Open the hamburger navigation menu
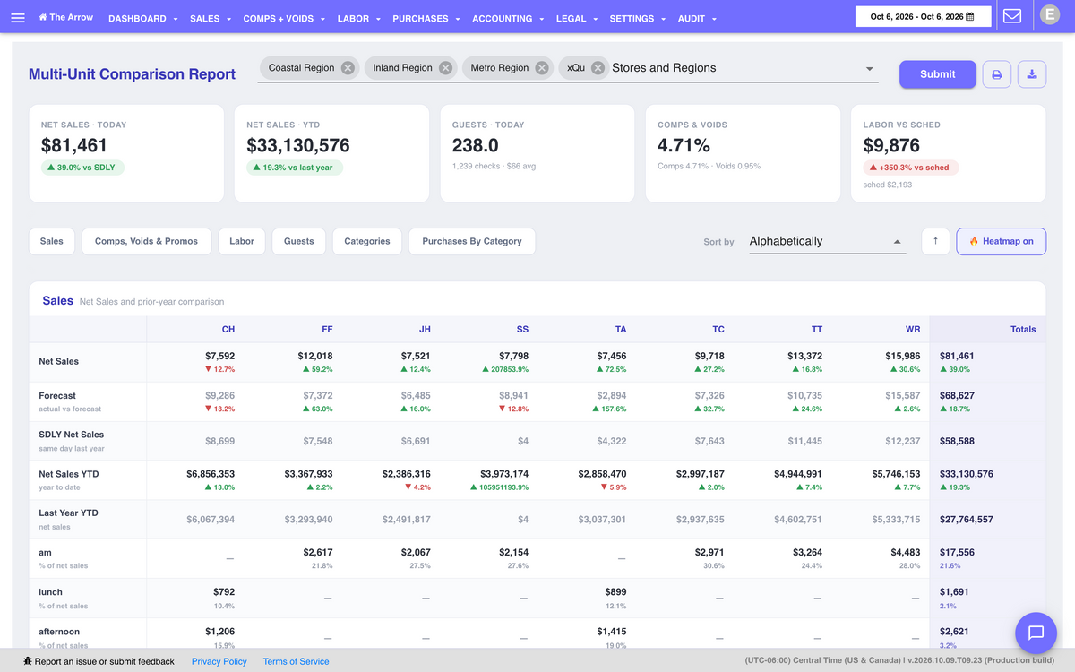1075x672 pixels. [x=18, y=18]
